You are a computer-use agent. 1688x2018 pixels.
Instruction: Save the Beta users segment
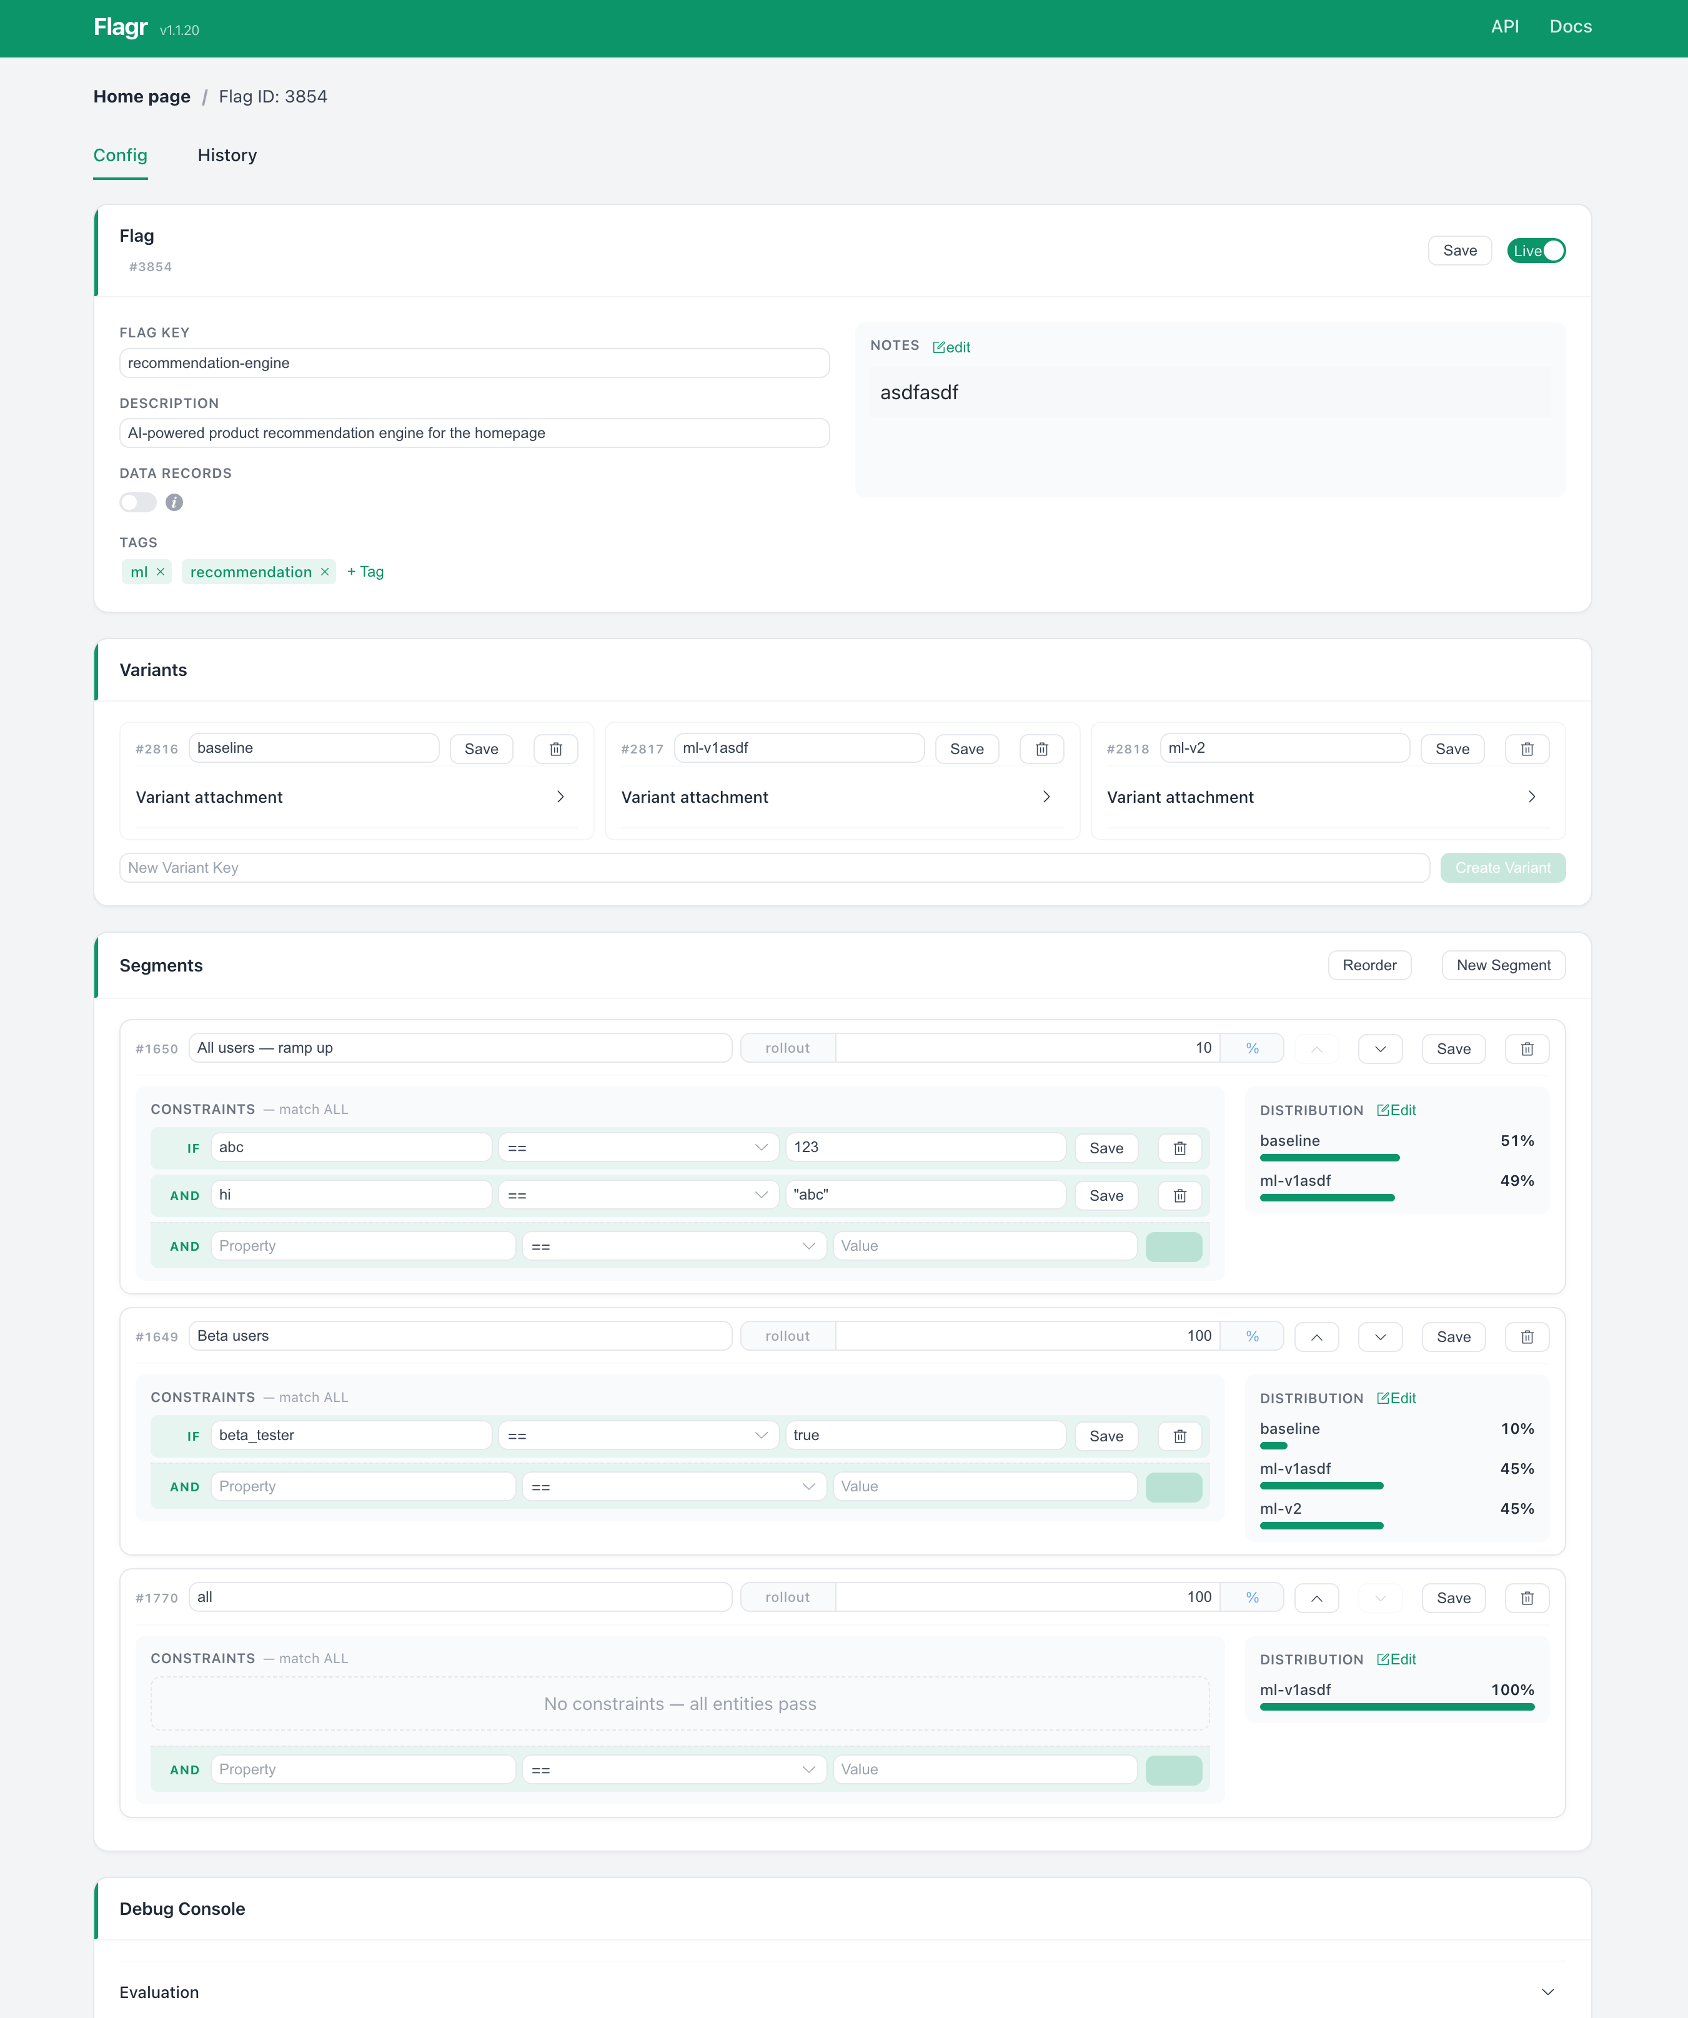pyautogui.click(x=1454, y=1336)
